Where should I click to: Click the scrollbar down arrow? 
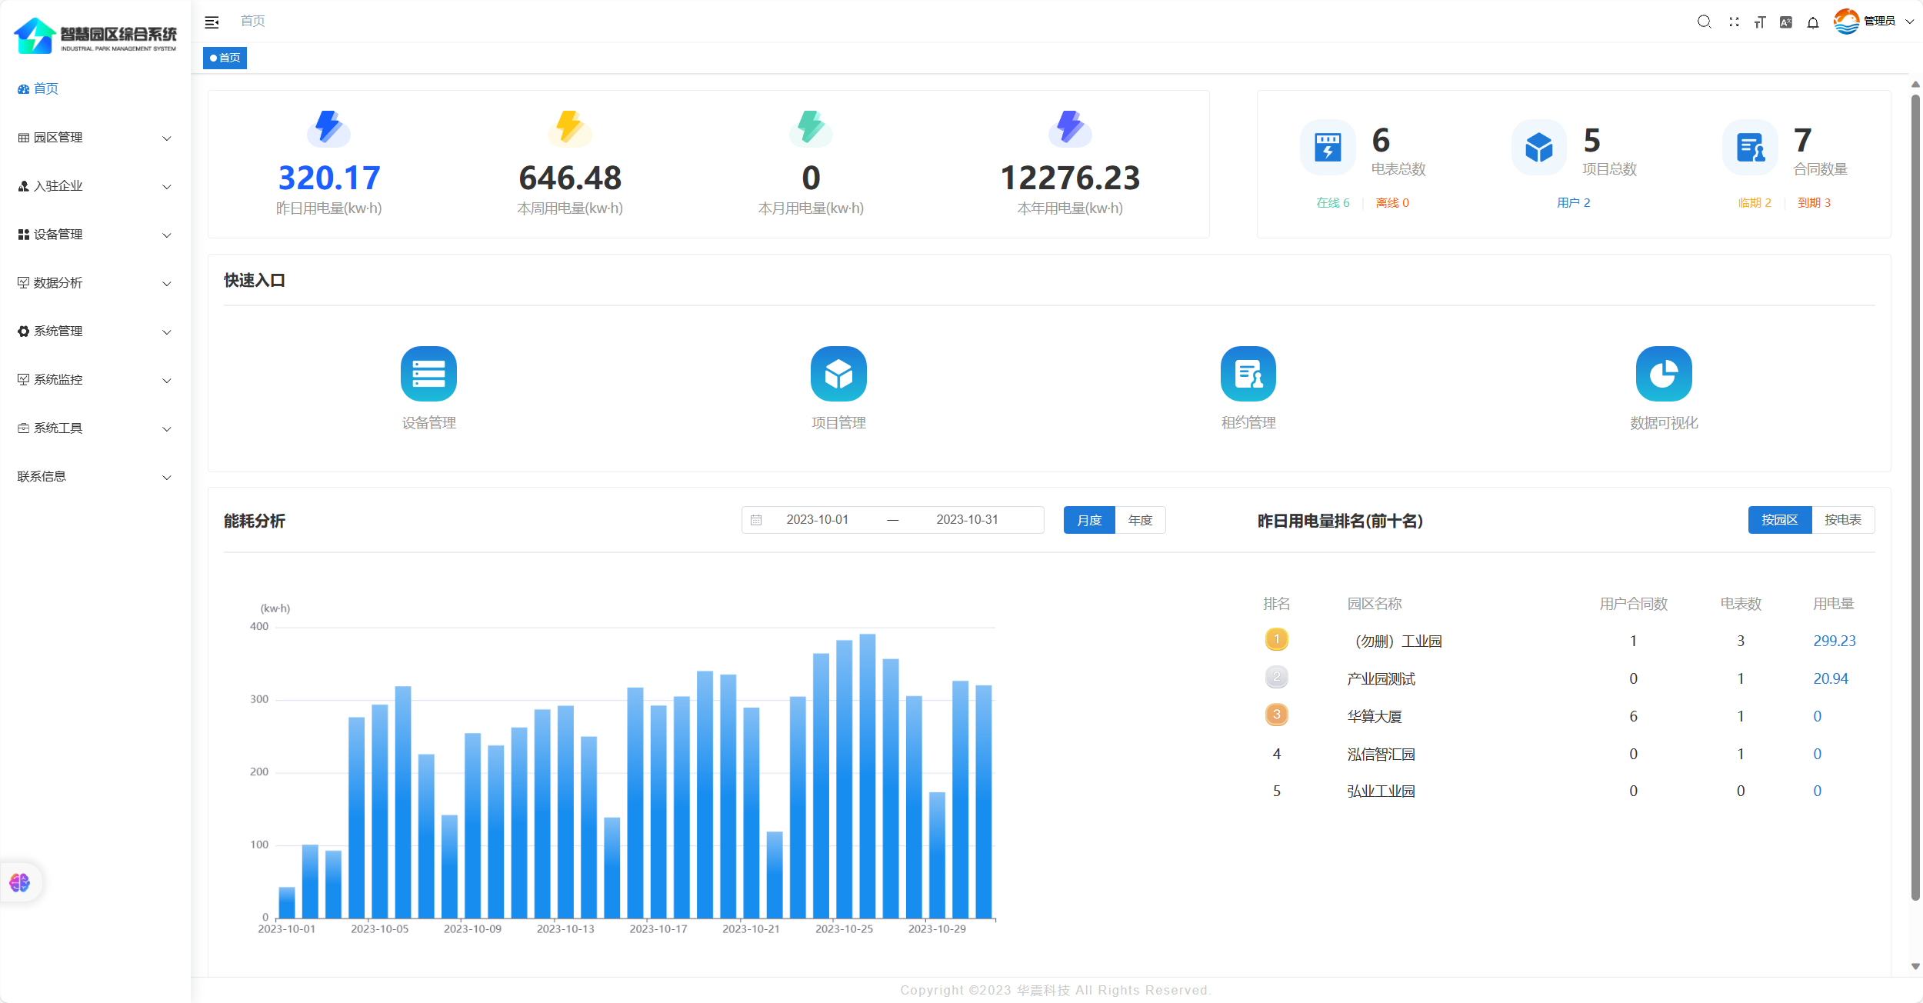1915,967
